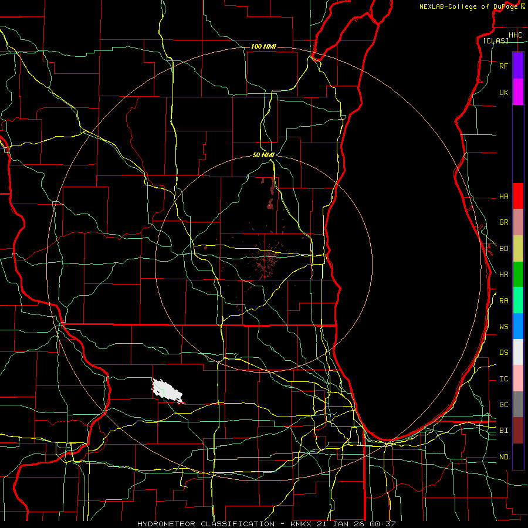Click the '[CLAS]' units label
Screen dimensions: 528x528
click(x=496, y=40)
